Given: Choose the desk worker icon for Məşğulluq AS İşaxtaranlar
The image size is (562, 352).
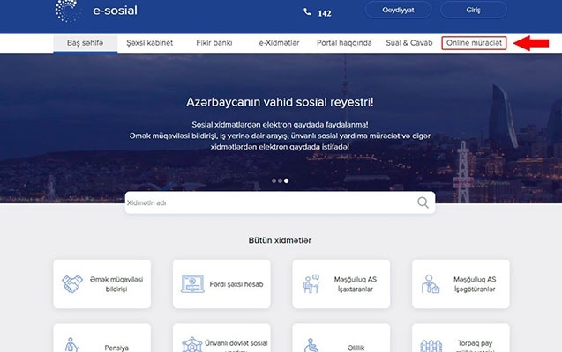Looking at the screenshot, I should (311, 283).
